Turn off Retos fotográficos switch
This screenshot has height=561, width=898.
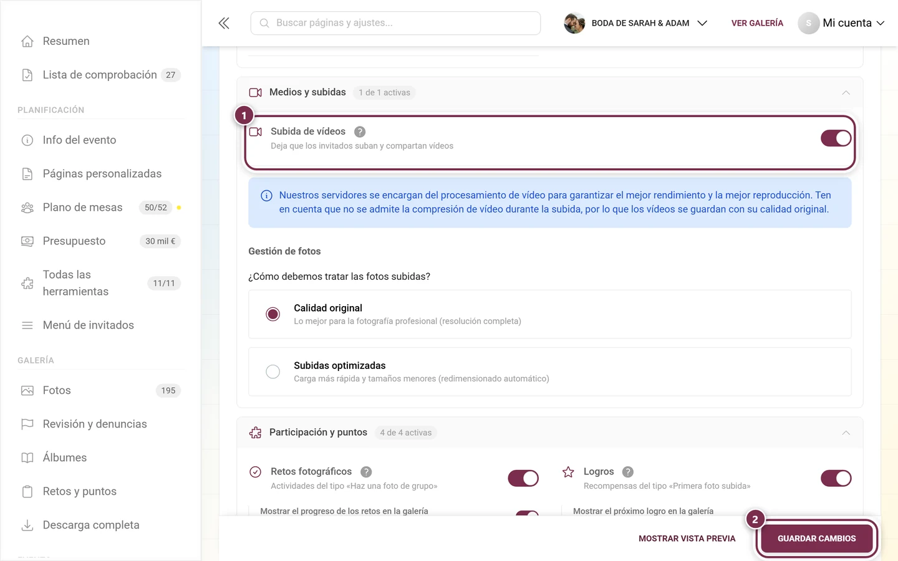(x=523, y=478)
